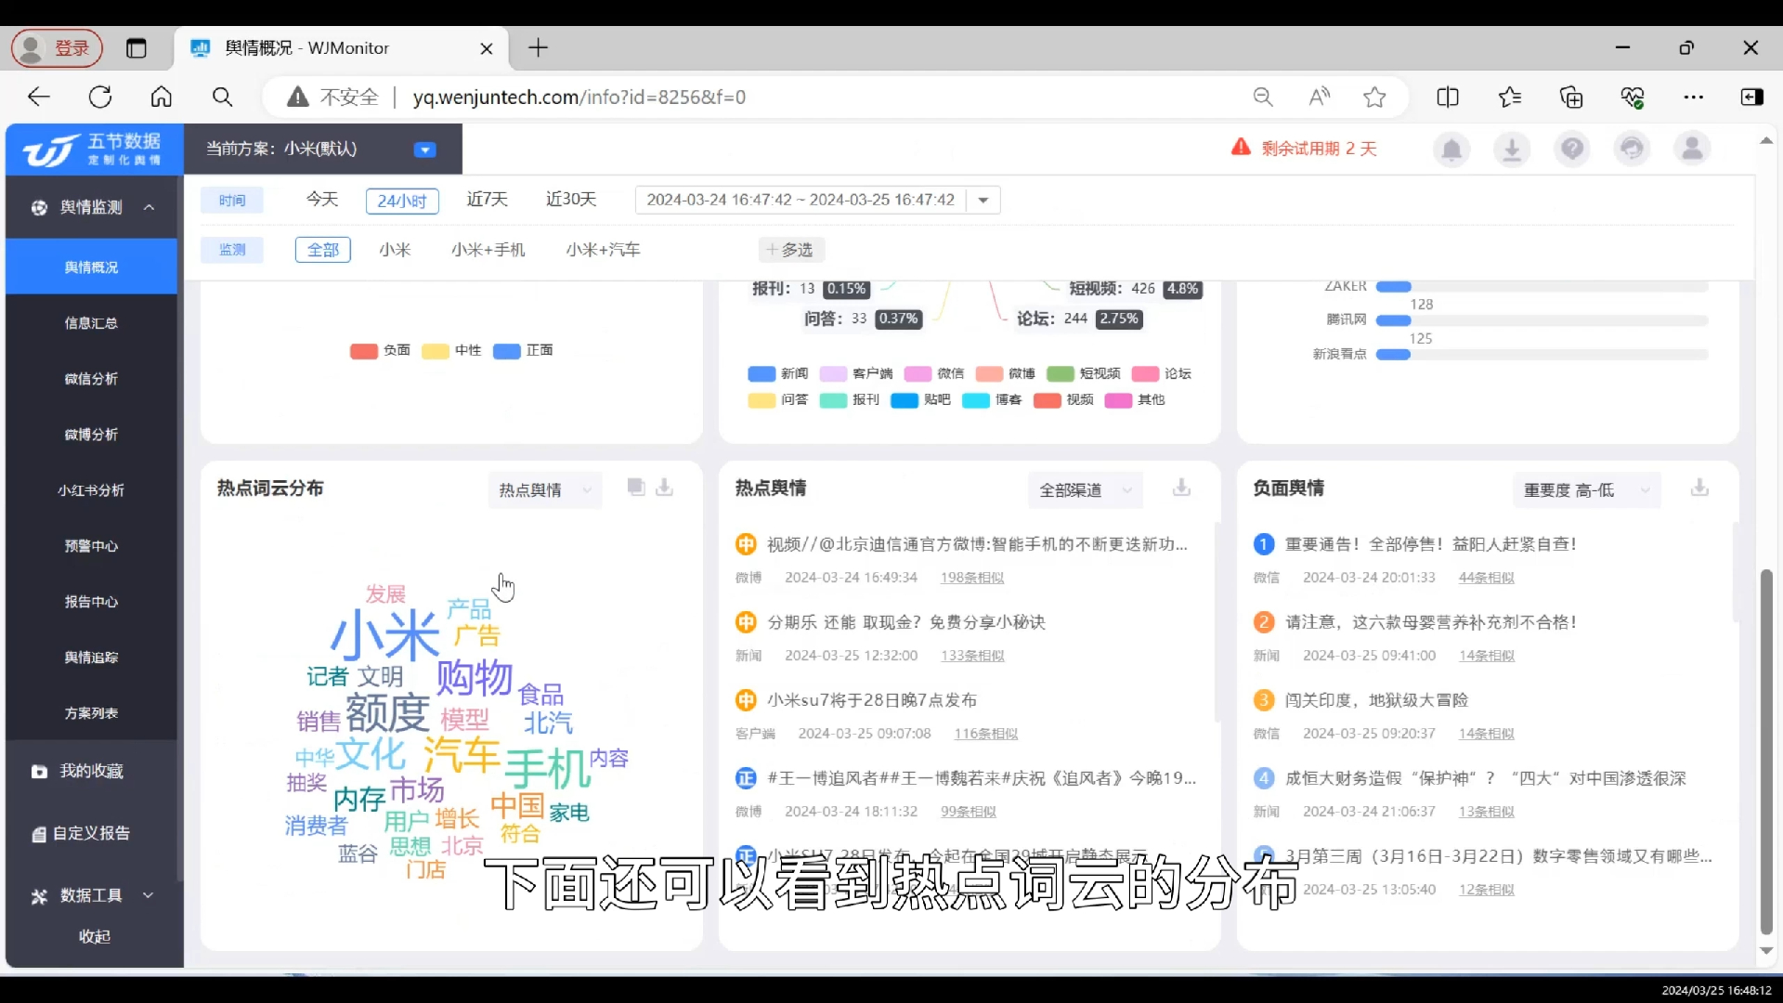1783x1003 pixels.
Task: Open 预警中心 in the sidebar
Action: pyautogui.click(x=91, y=546)
